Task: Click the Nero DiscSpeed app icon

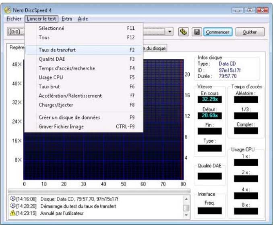Action: 8,10
